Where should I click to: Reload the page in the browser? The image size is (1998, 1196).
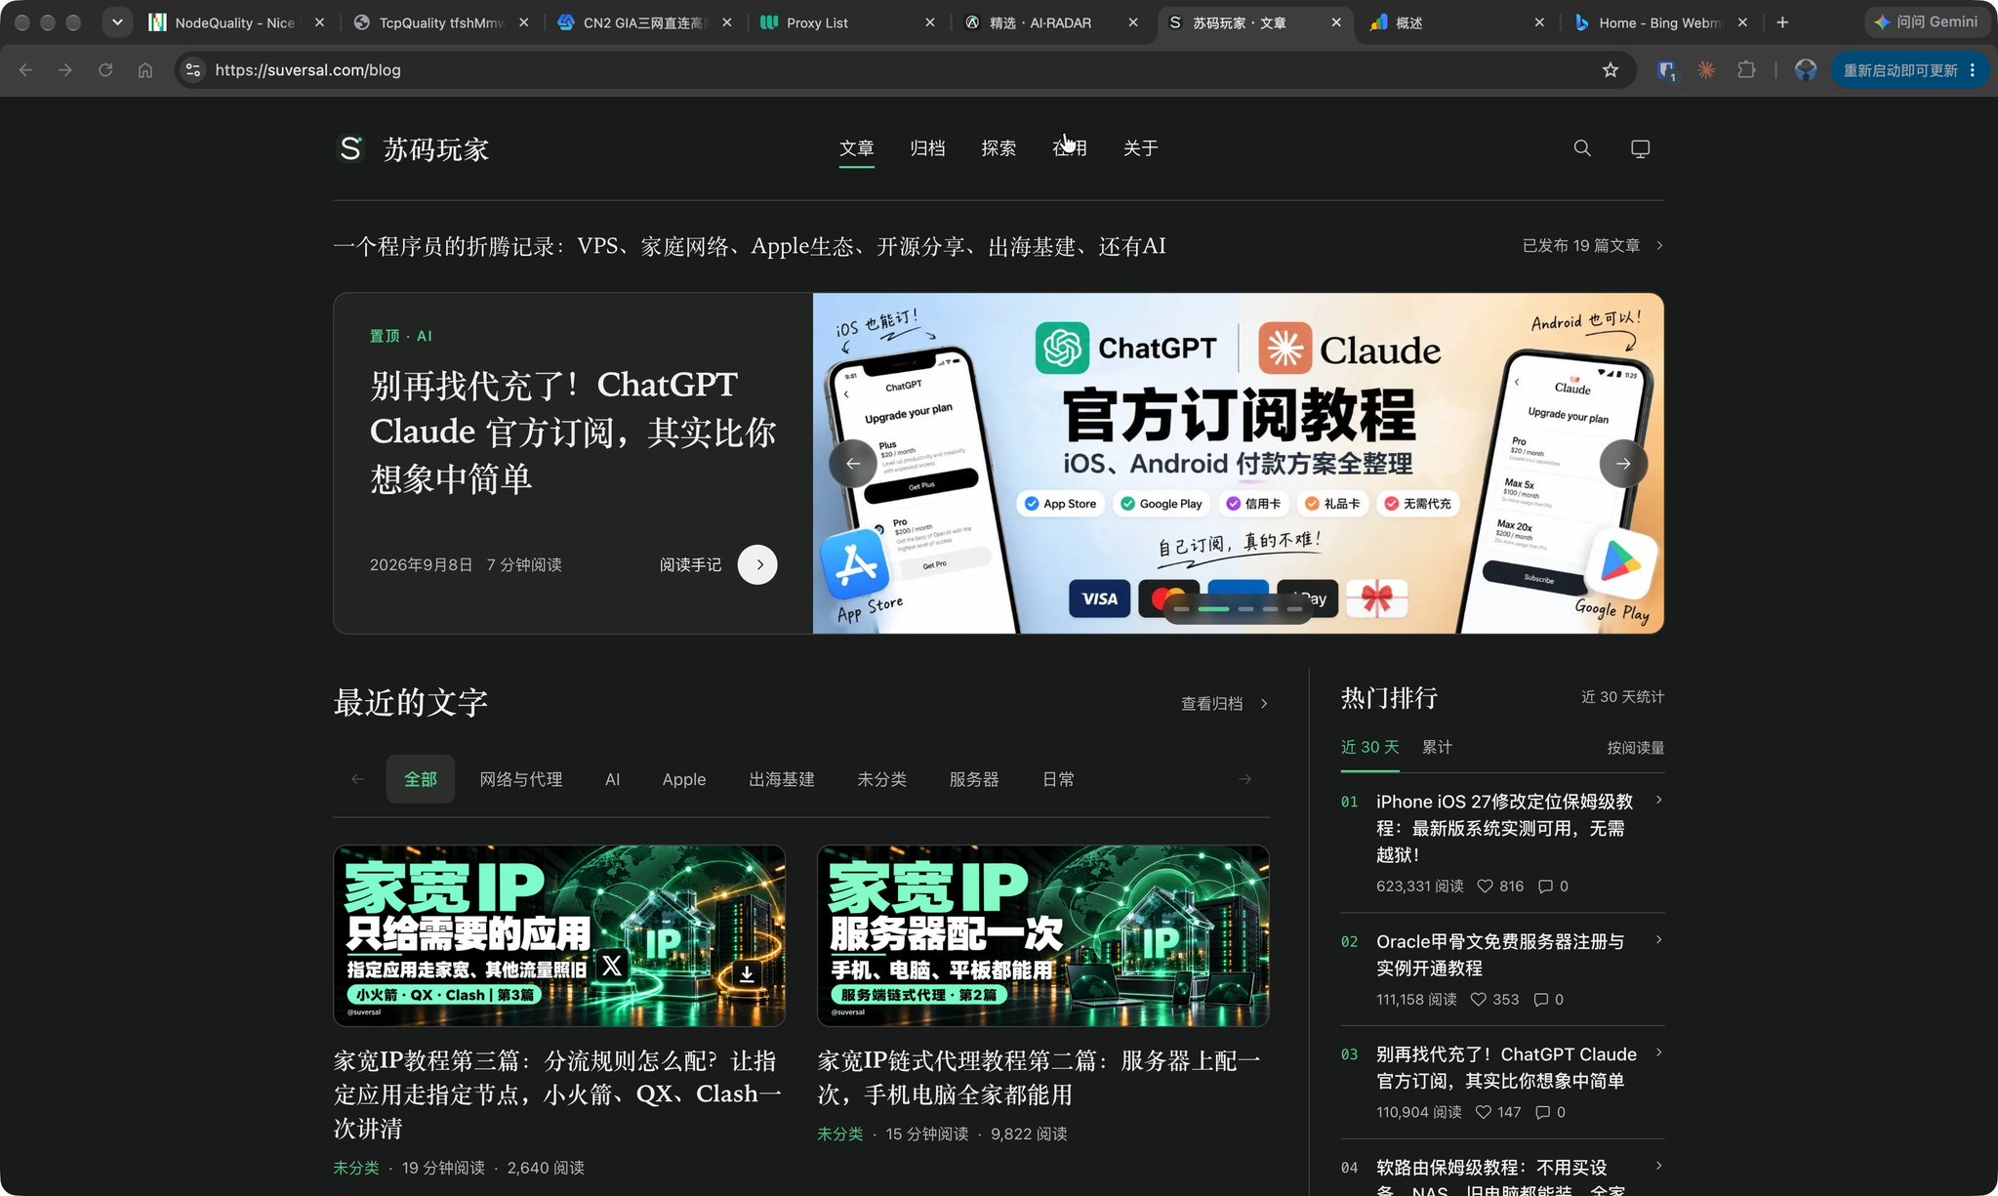[105, 70]
